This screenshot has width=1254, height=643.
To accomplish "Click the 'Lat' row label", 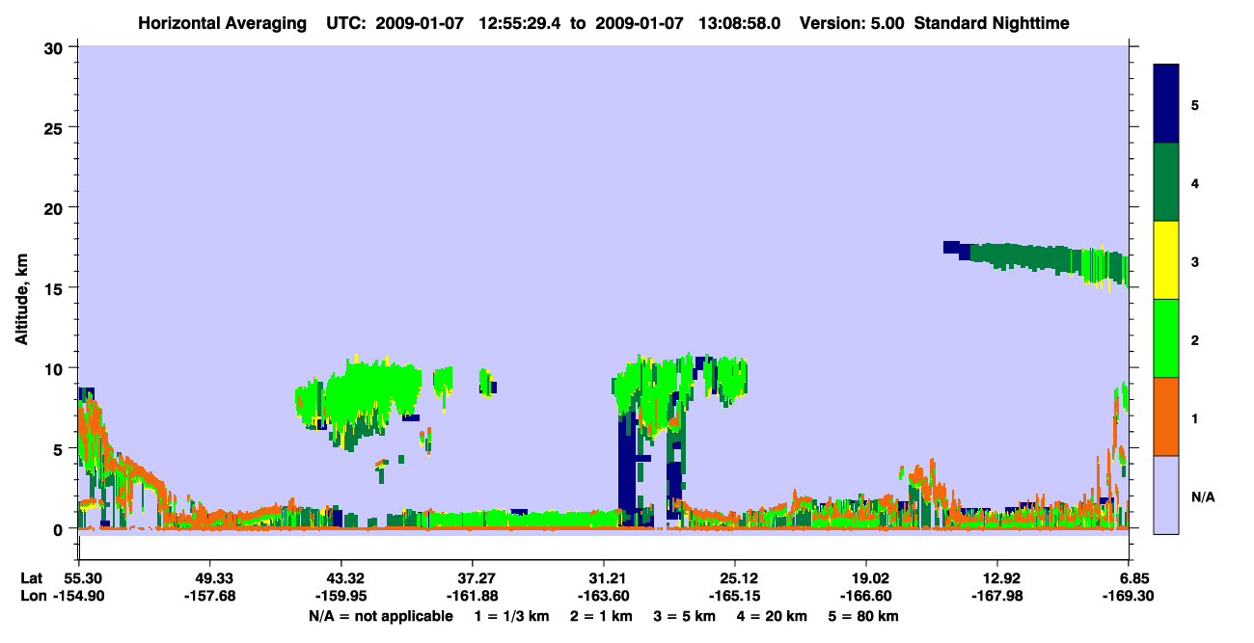I will pyautogui.click(x=31, y=578).
